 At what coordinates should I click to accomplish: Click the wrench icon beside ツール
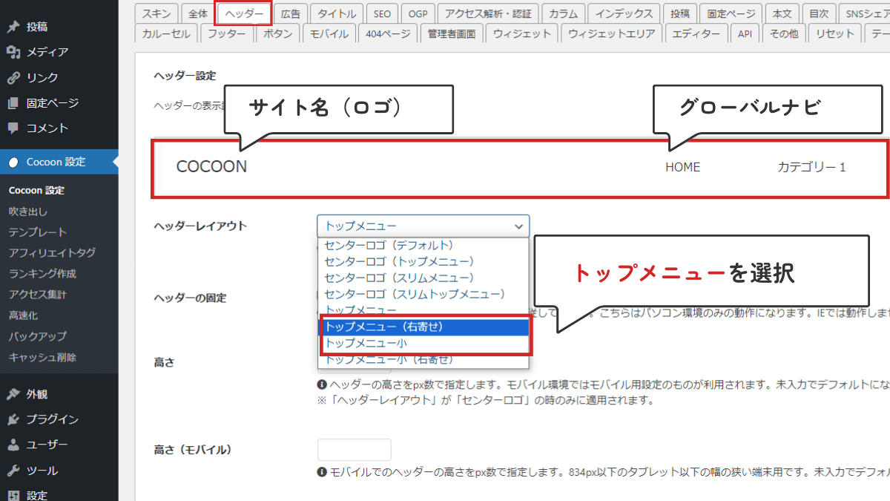(13, 471)
